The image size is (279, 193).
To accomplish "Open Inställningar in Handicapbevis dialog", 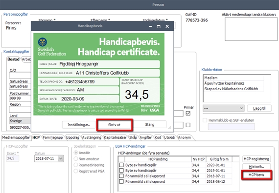I will point(79,125).
